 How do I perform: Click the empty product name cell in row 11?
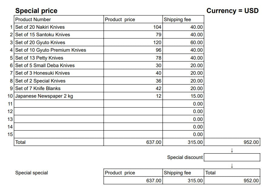[x=59, y=104]
